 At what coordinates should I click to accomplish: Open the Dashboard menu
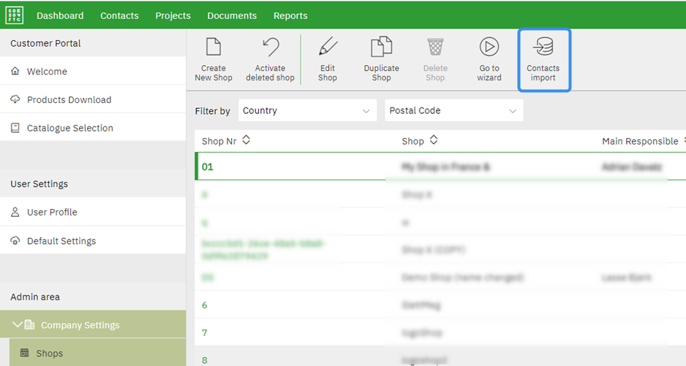(60, 15)
